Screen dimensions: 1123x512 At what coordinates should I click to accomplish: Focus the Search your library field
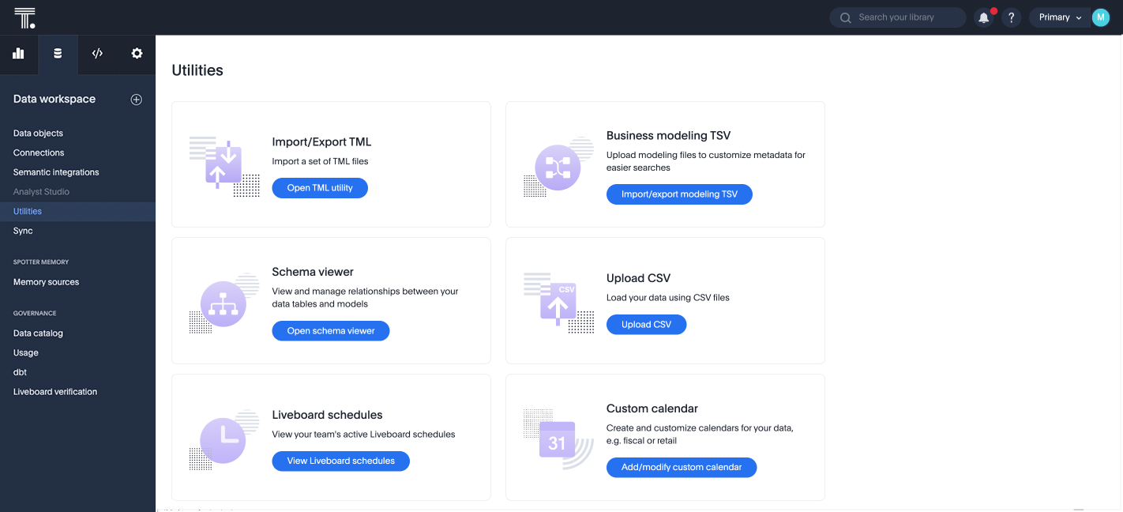click(x=898, y=17)
